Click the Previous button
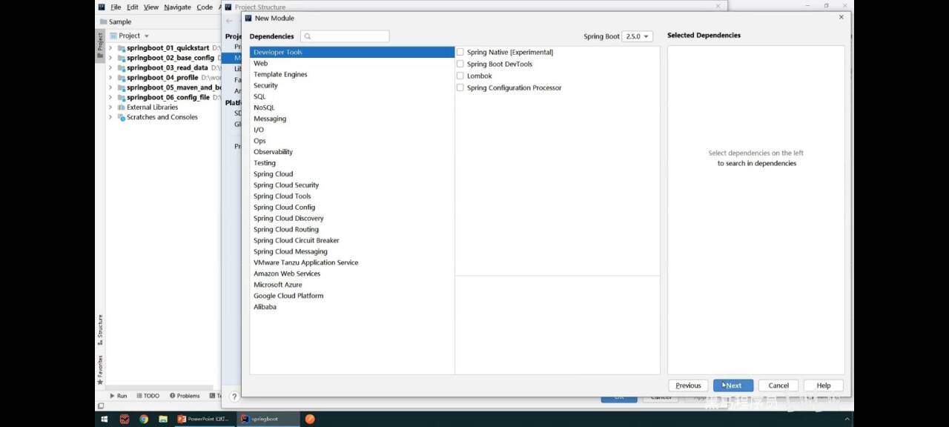This screenshot has width=949, height=427. pyautogui.click(x=688, y=385)
